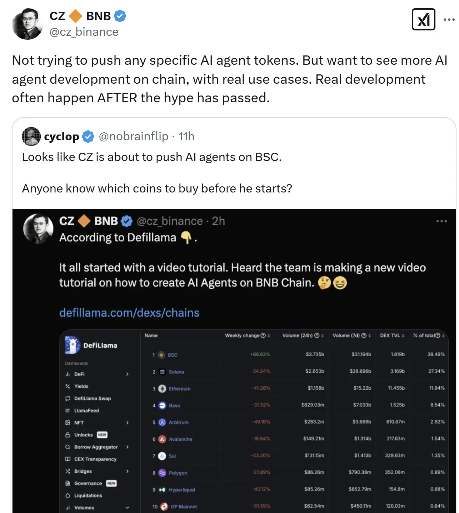This screenshot has width=459, height=513.
Task: Expand the Borrow Aggregator sidebar item
Action: (128, 447)
